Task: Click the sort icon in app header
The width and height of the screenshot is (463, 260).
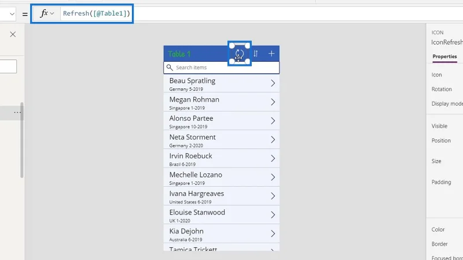Action: pyautogui.click(x=256, y=54)
